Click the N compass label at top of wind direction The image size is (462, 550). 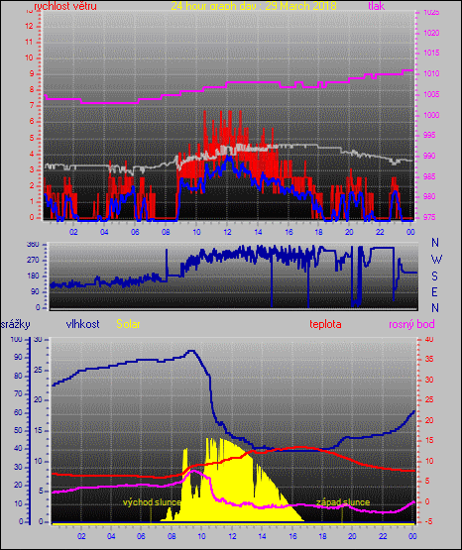pyautogui.click(x=435, y=243)
